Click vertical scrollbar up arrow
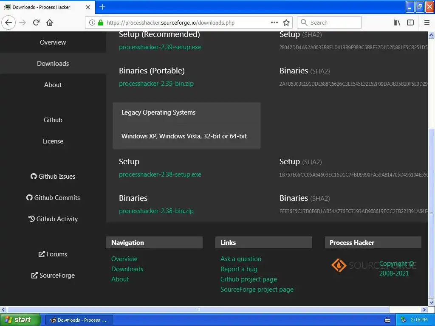The width and height of the screenshot is (435, 326). tap(431, 35)
